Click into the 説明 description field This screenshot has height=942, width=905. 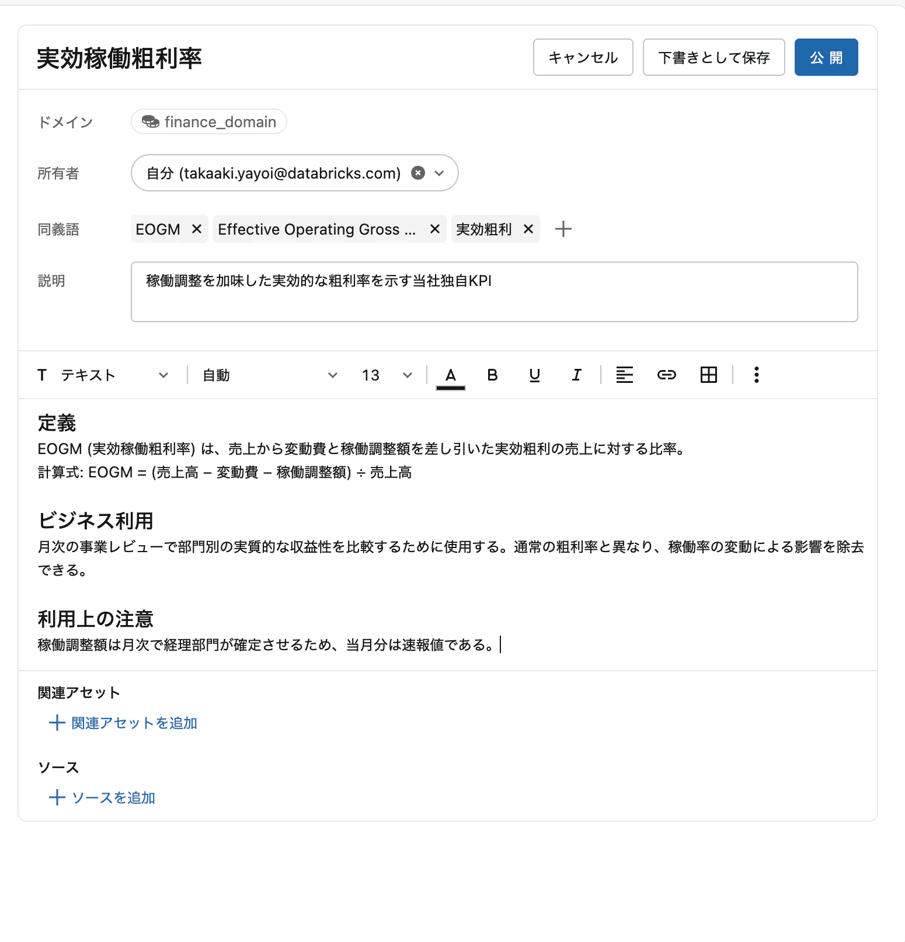pos(494,292)
